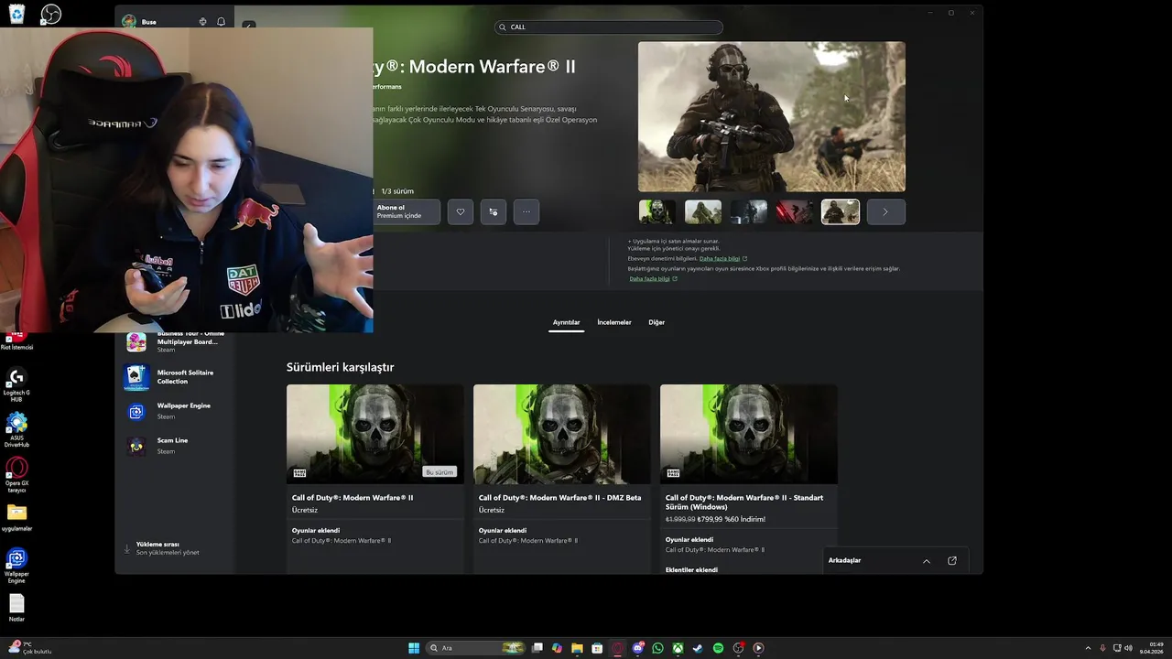
Task: Open ASUS DriverHub desktop shortcut
Action: pos(16,430)
